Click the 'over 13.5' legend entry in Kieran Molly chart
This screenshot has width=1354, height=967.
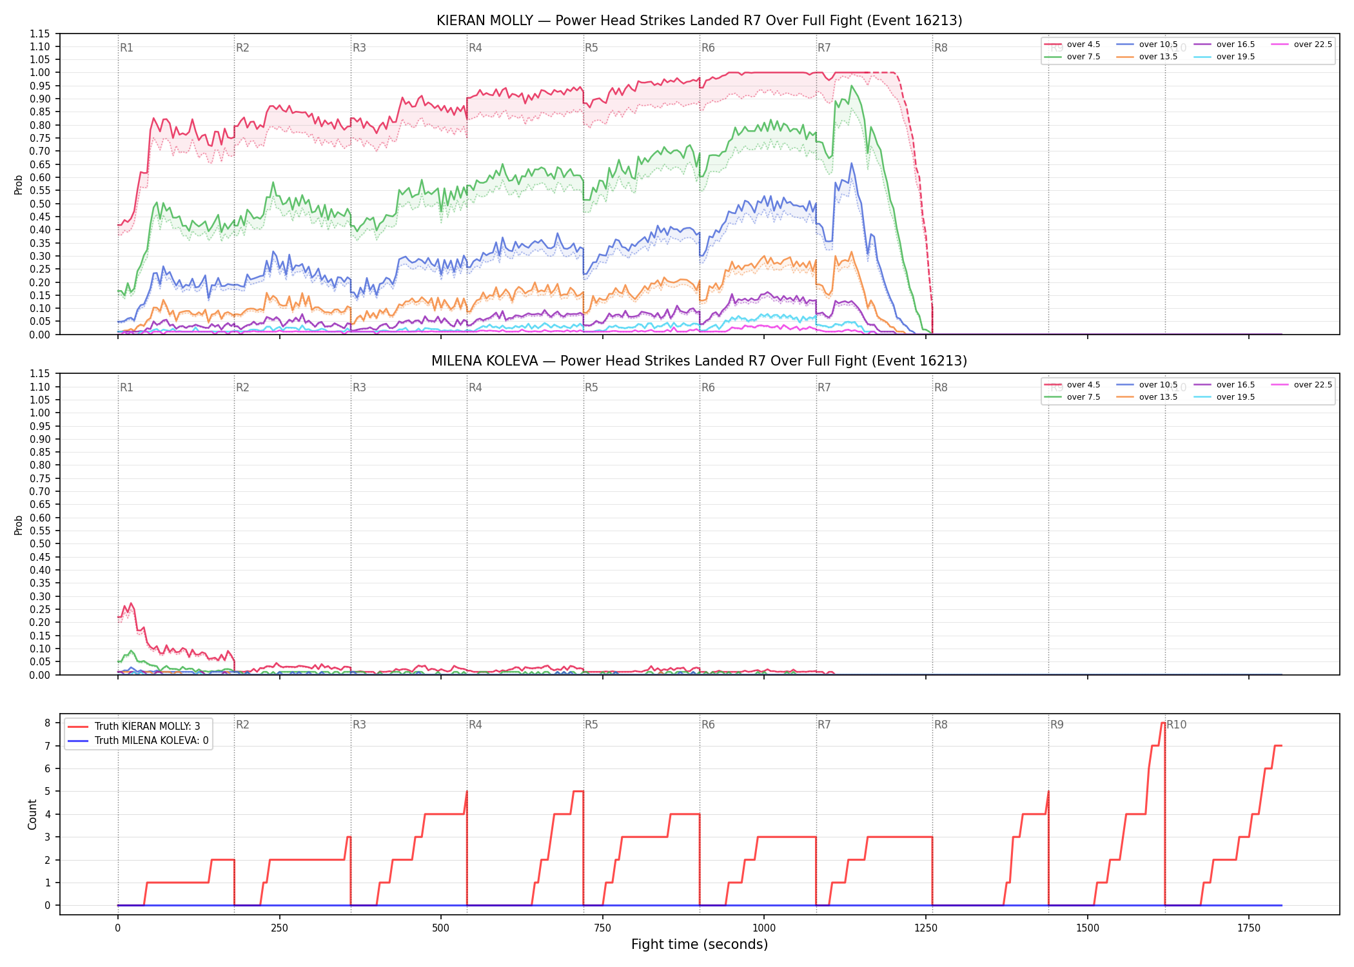pos(1146,57)
